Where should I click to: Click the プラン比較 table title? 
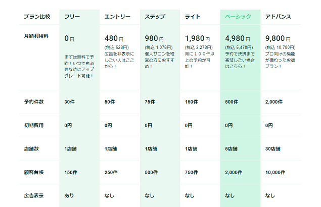pos(37,17)
